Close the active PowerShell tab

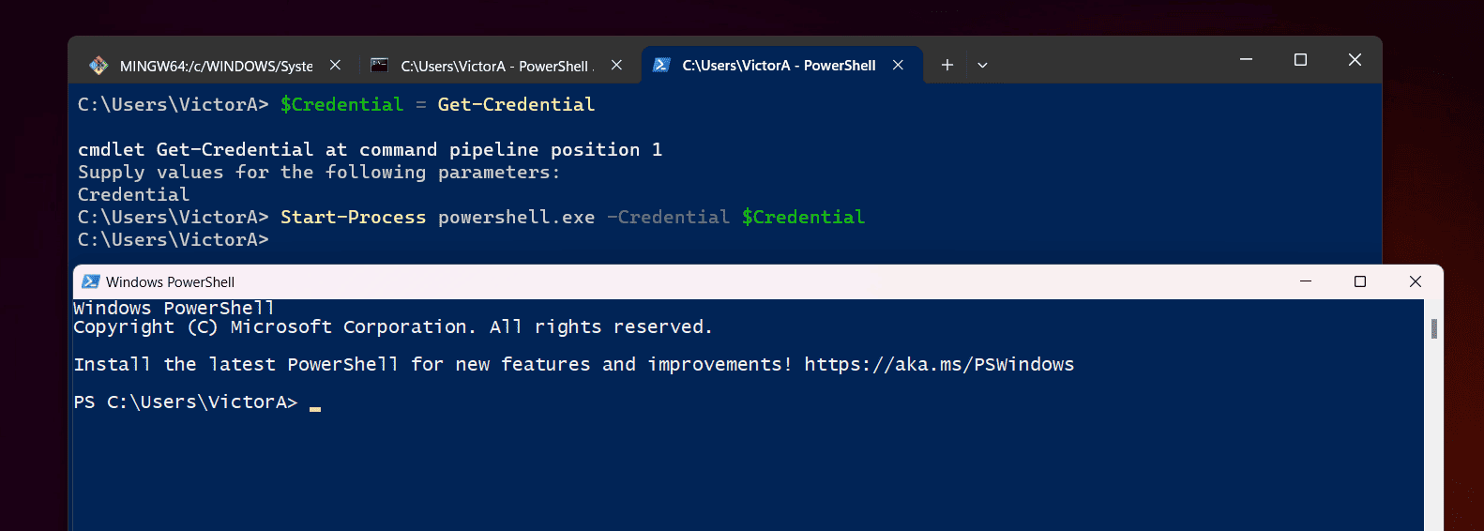898,65
